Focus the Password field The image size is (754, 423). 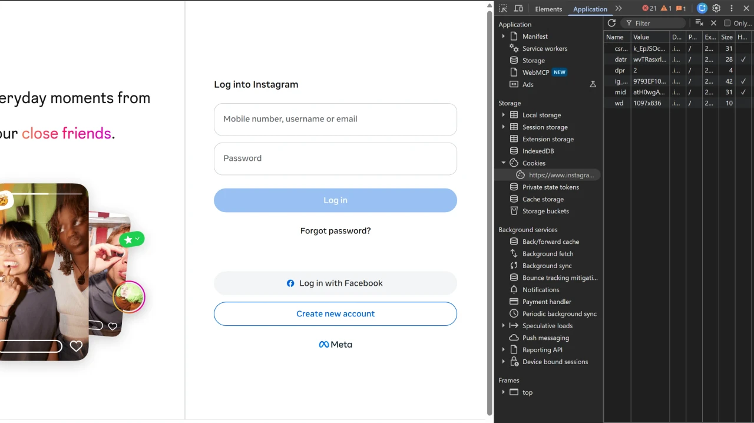tap(335, 158)
